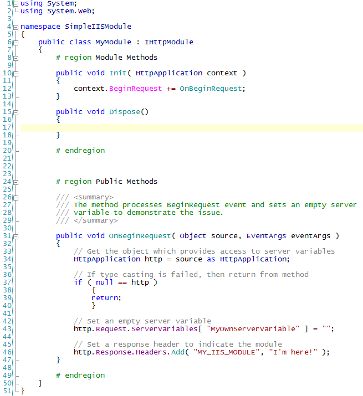Click the eventArgs parameter name
363x396 pixels.
310,236
